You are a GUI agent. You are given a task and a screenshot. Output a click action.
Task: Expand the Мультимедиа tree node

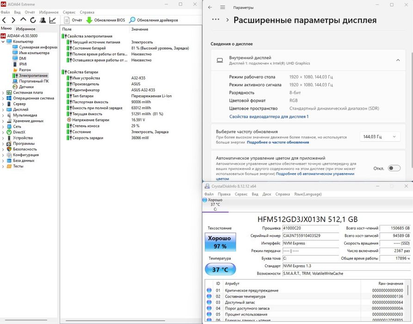point(3,115)
